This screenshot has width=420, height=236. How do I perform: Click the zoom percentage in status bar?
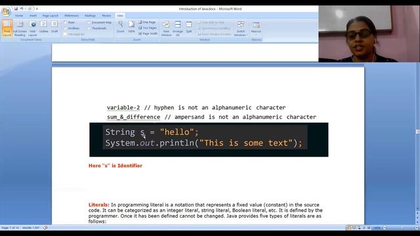[x=377, y=227]
